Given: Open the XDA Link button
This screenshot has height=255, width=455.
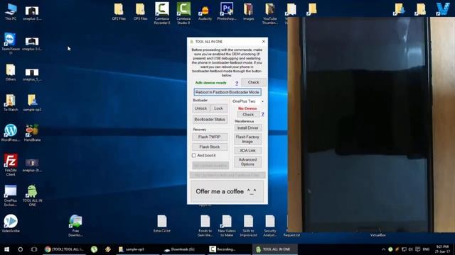Looking at the screenshot, I should [247, 151].
